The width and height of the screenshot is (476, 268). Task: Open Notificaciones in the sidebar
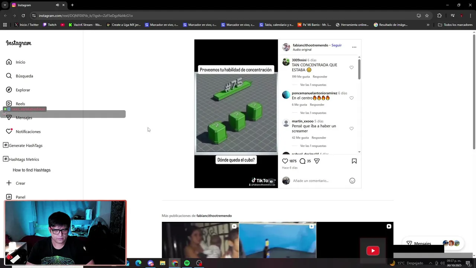[x=23, y=131]
